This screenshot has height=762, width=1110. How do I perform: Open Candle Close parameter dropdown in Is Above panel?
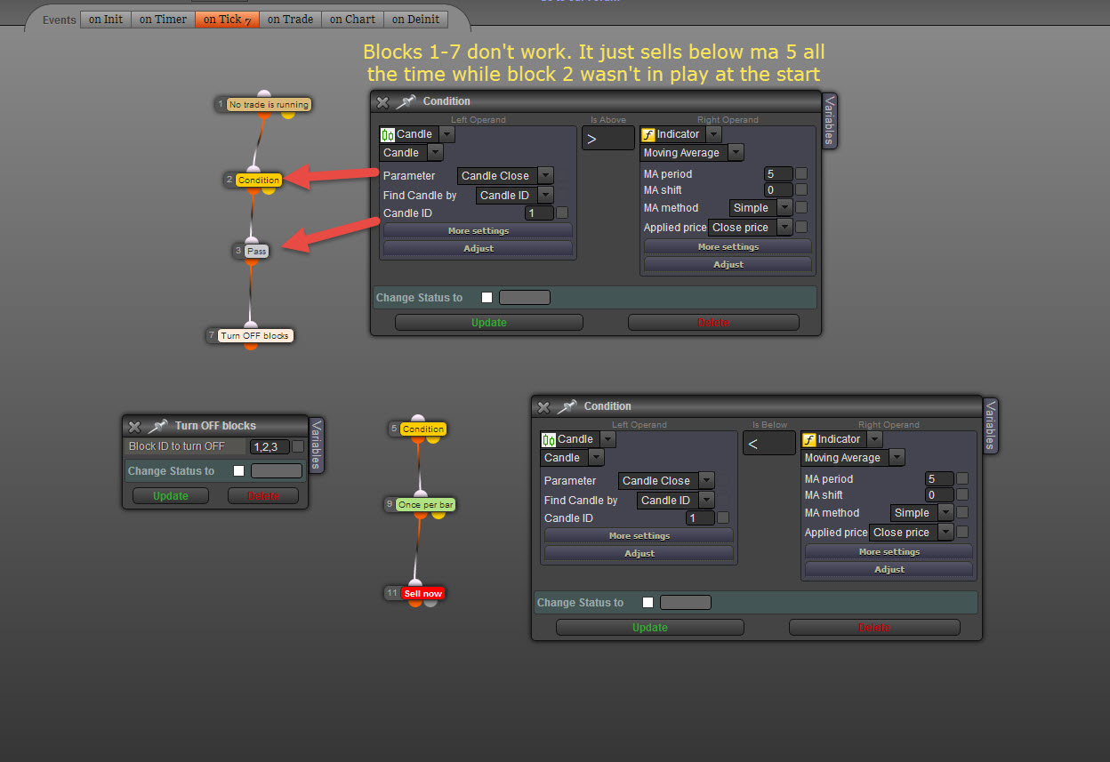505,176
